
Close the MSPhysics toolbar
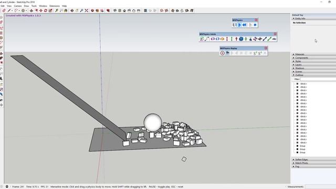256,20
